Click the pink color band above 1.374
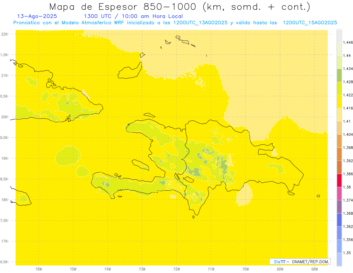The width and height of the screenshot is (353, 273). click(x=339, y=193)
